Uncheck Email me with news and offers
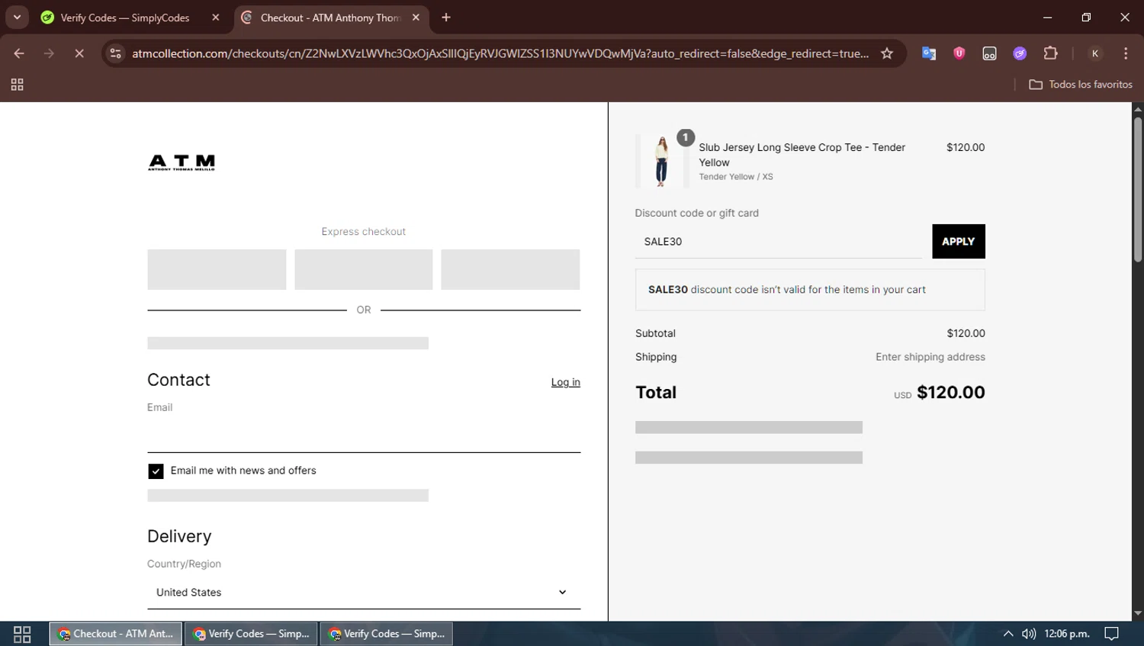The width and height of the screenshot is (1144, 646). click(156, 471)
